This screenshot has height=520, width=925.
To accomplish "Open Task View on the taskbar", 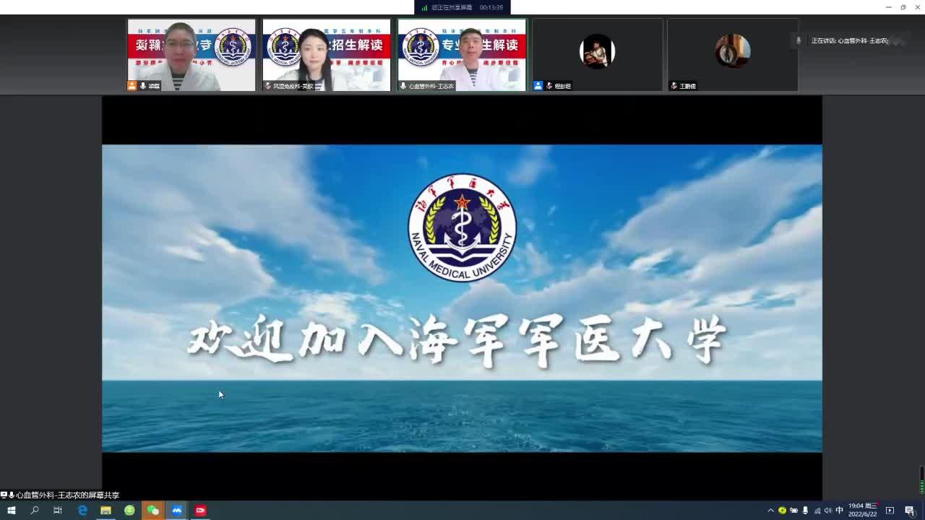I will 58,511.
